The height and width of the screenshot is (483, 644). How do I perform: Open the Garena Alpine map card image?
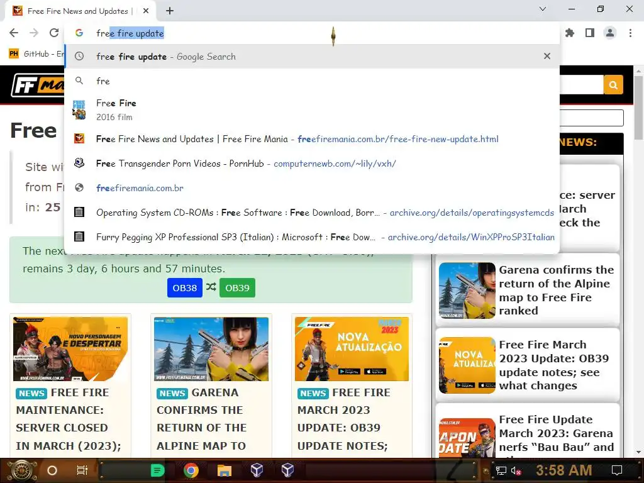pyautogui.click(x=211, y=348)
